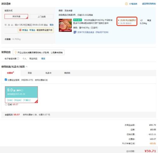Click the info circle on the 9.0折 coupon
The image size is (158, 153).
[x=22, y=90]
